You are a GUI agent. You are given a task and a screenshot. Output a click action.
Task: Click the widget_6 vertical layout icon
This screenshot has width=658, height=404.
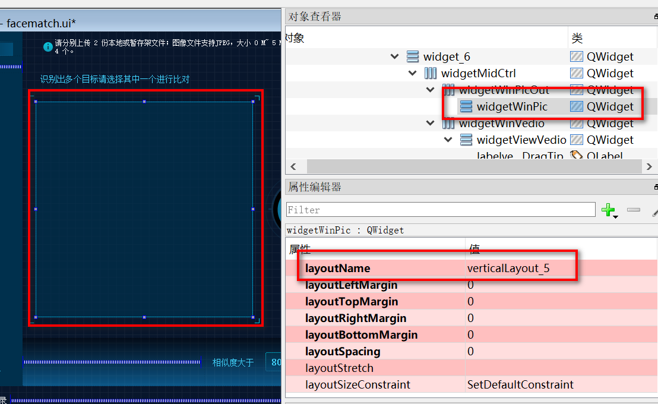pyautogui.click(x=413, y=56)
